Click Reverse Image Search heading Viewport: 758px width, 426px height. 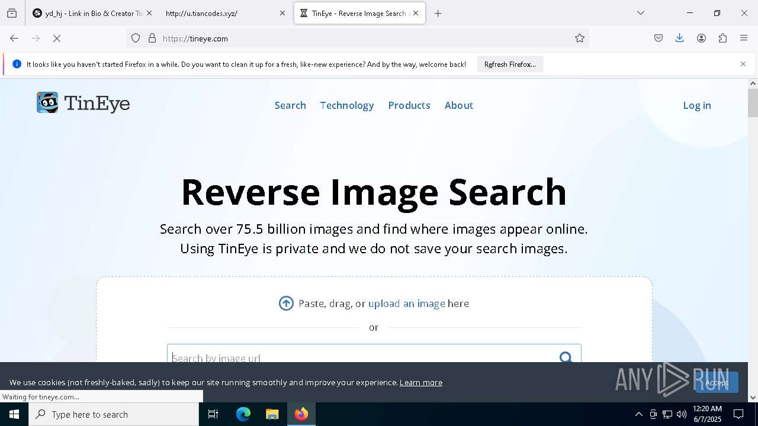pyautogui.click(x=374, y=192)
